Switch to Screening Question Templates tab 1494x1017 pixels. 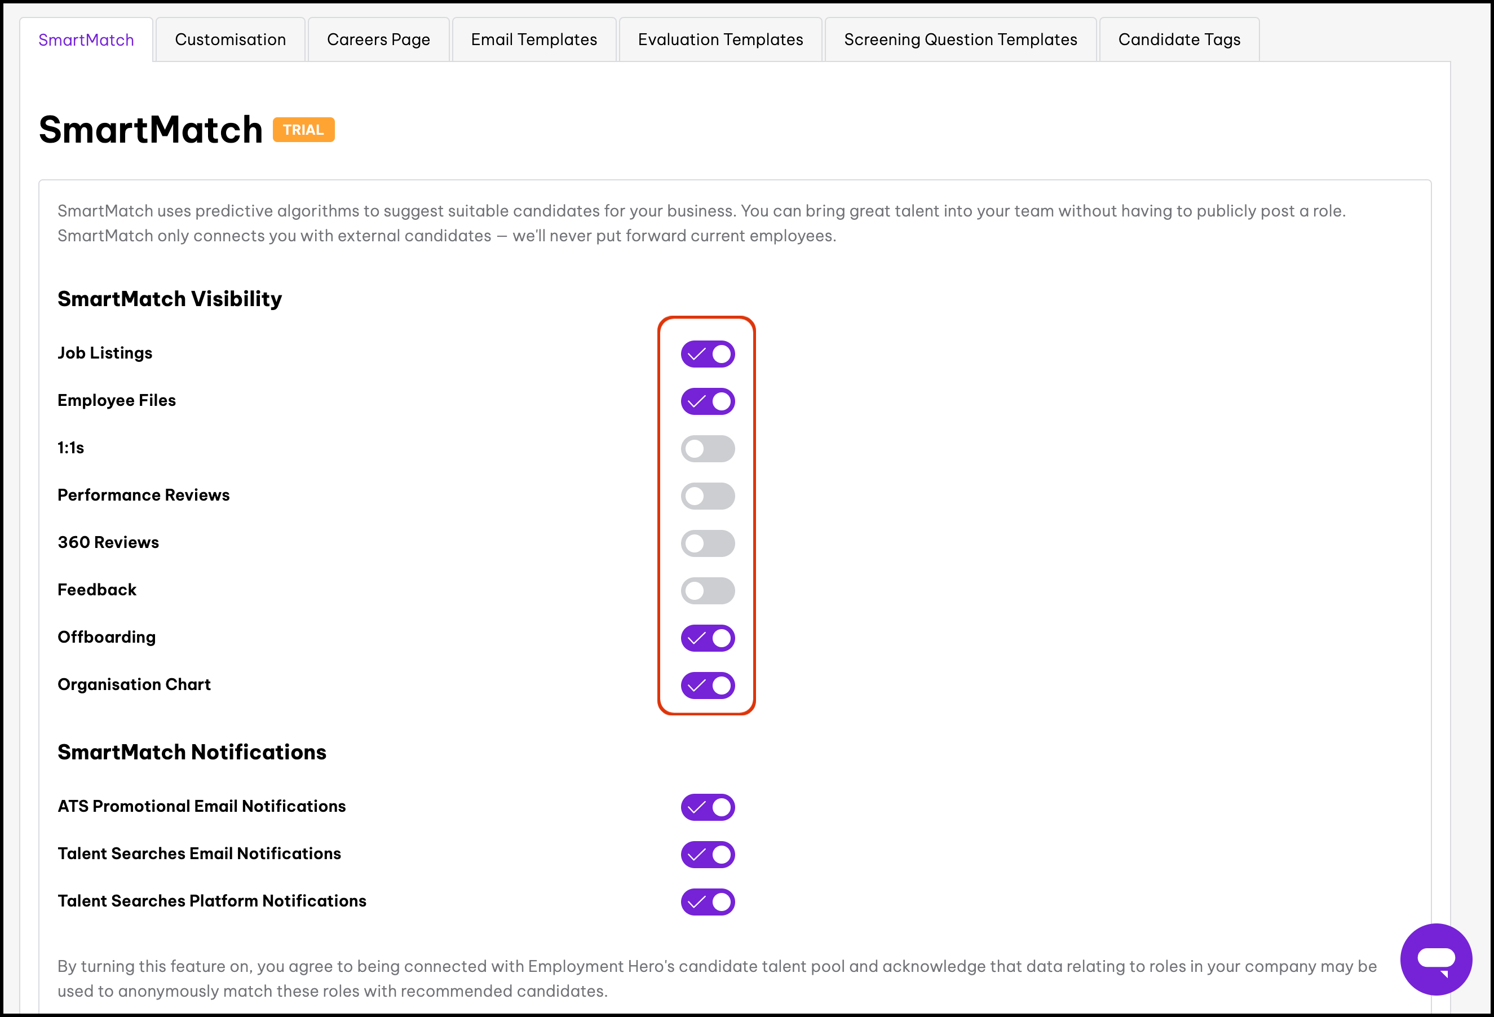961,40
